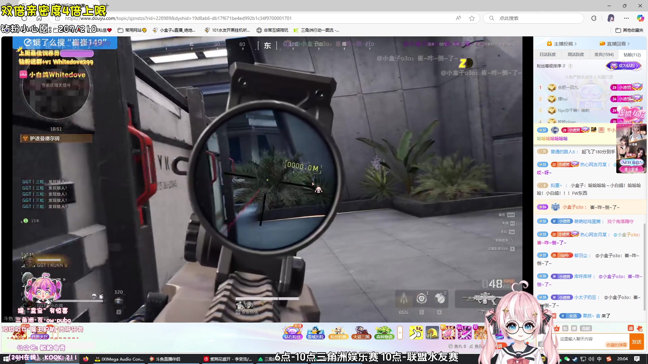Screen dimensions: 648x364
Task: Send the 双 gift icon
Action: [479, 333]
